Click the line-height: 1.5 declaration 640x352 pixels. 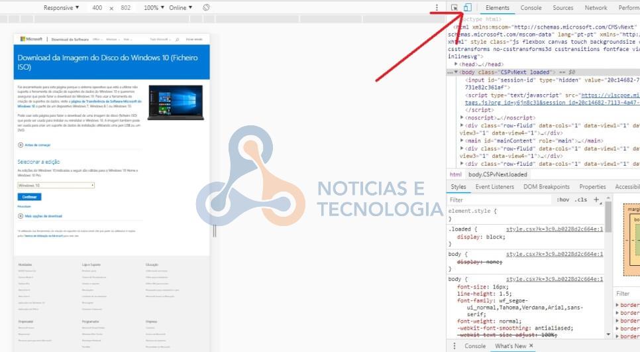[484, 294]
